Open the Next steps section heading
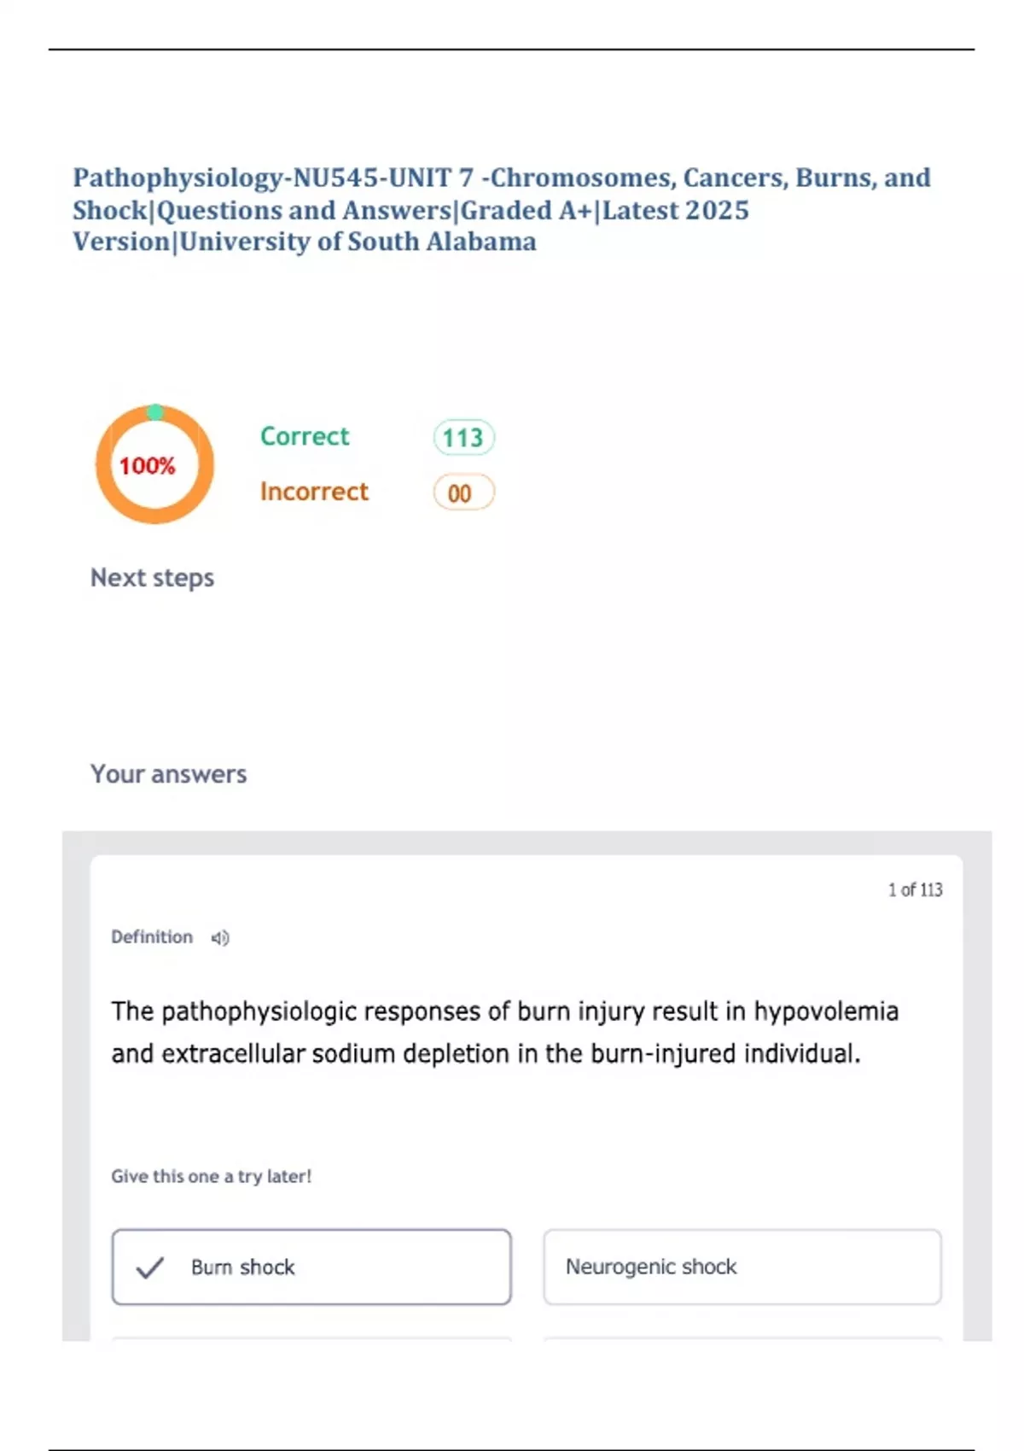 pyautogui.click(x=152, y=578)
